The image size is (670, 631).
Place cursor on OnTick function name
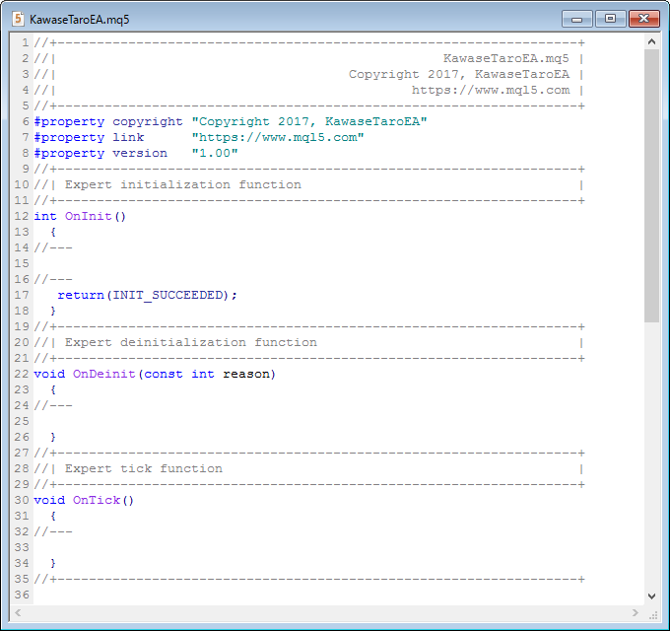(97, 500)
